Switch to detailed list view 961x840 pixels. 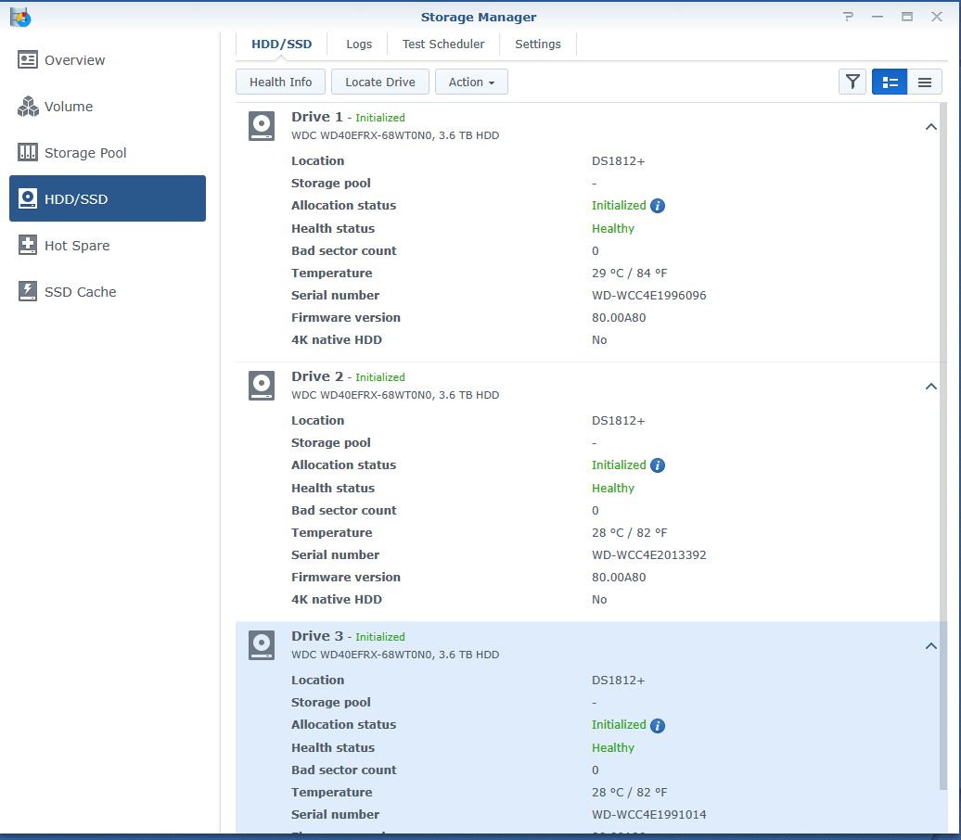[x=890, y=82]
